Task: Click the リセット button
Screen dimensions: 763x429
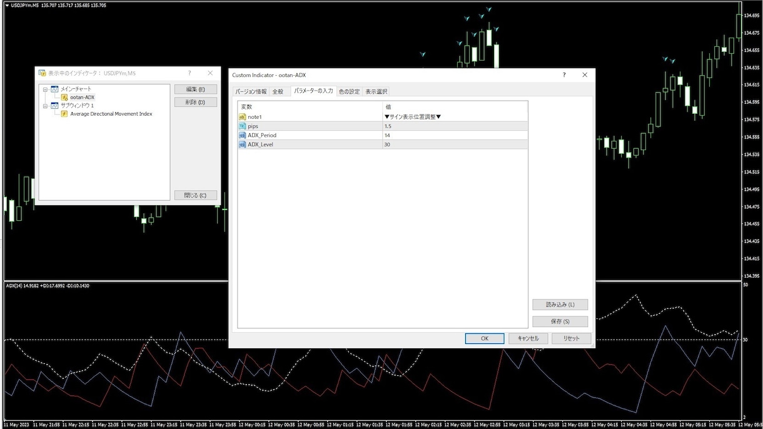Action: click(x=571, y=338)
